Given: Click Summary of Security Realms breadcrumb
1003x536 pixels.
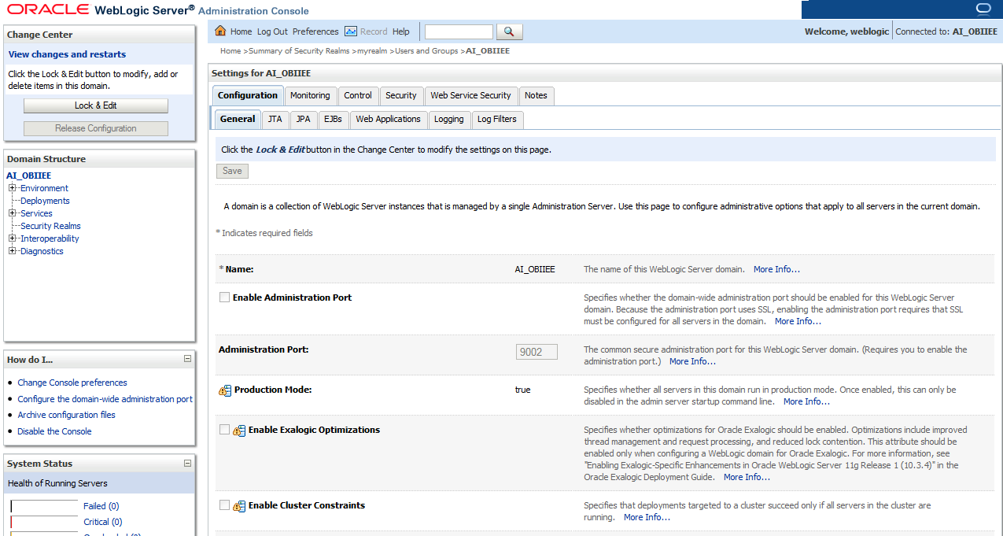Looking at the screenshot, I should click(300, 51).
